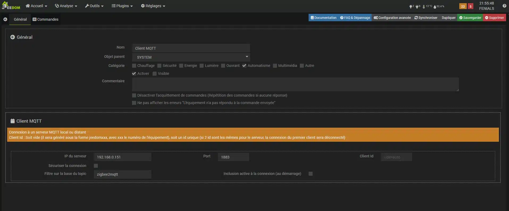Uncheck the Automatisme category
The height and width of the screenshot is (211, 509).
[244, 66]
